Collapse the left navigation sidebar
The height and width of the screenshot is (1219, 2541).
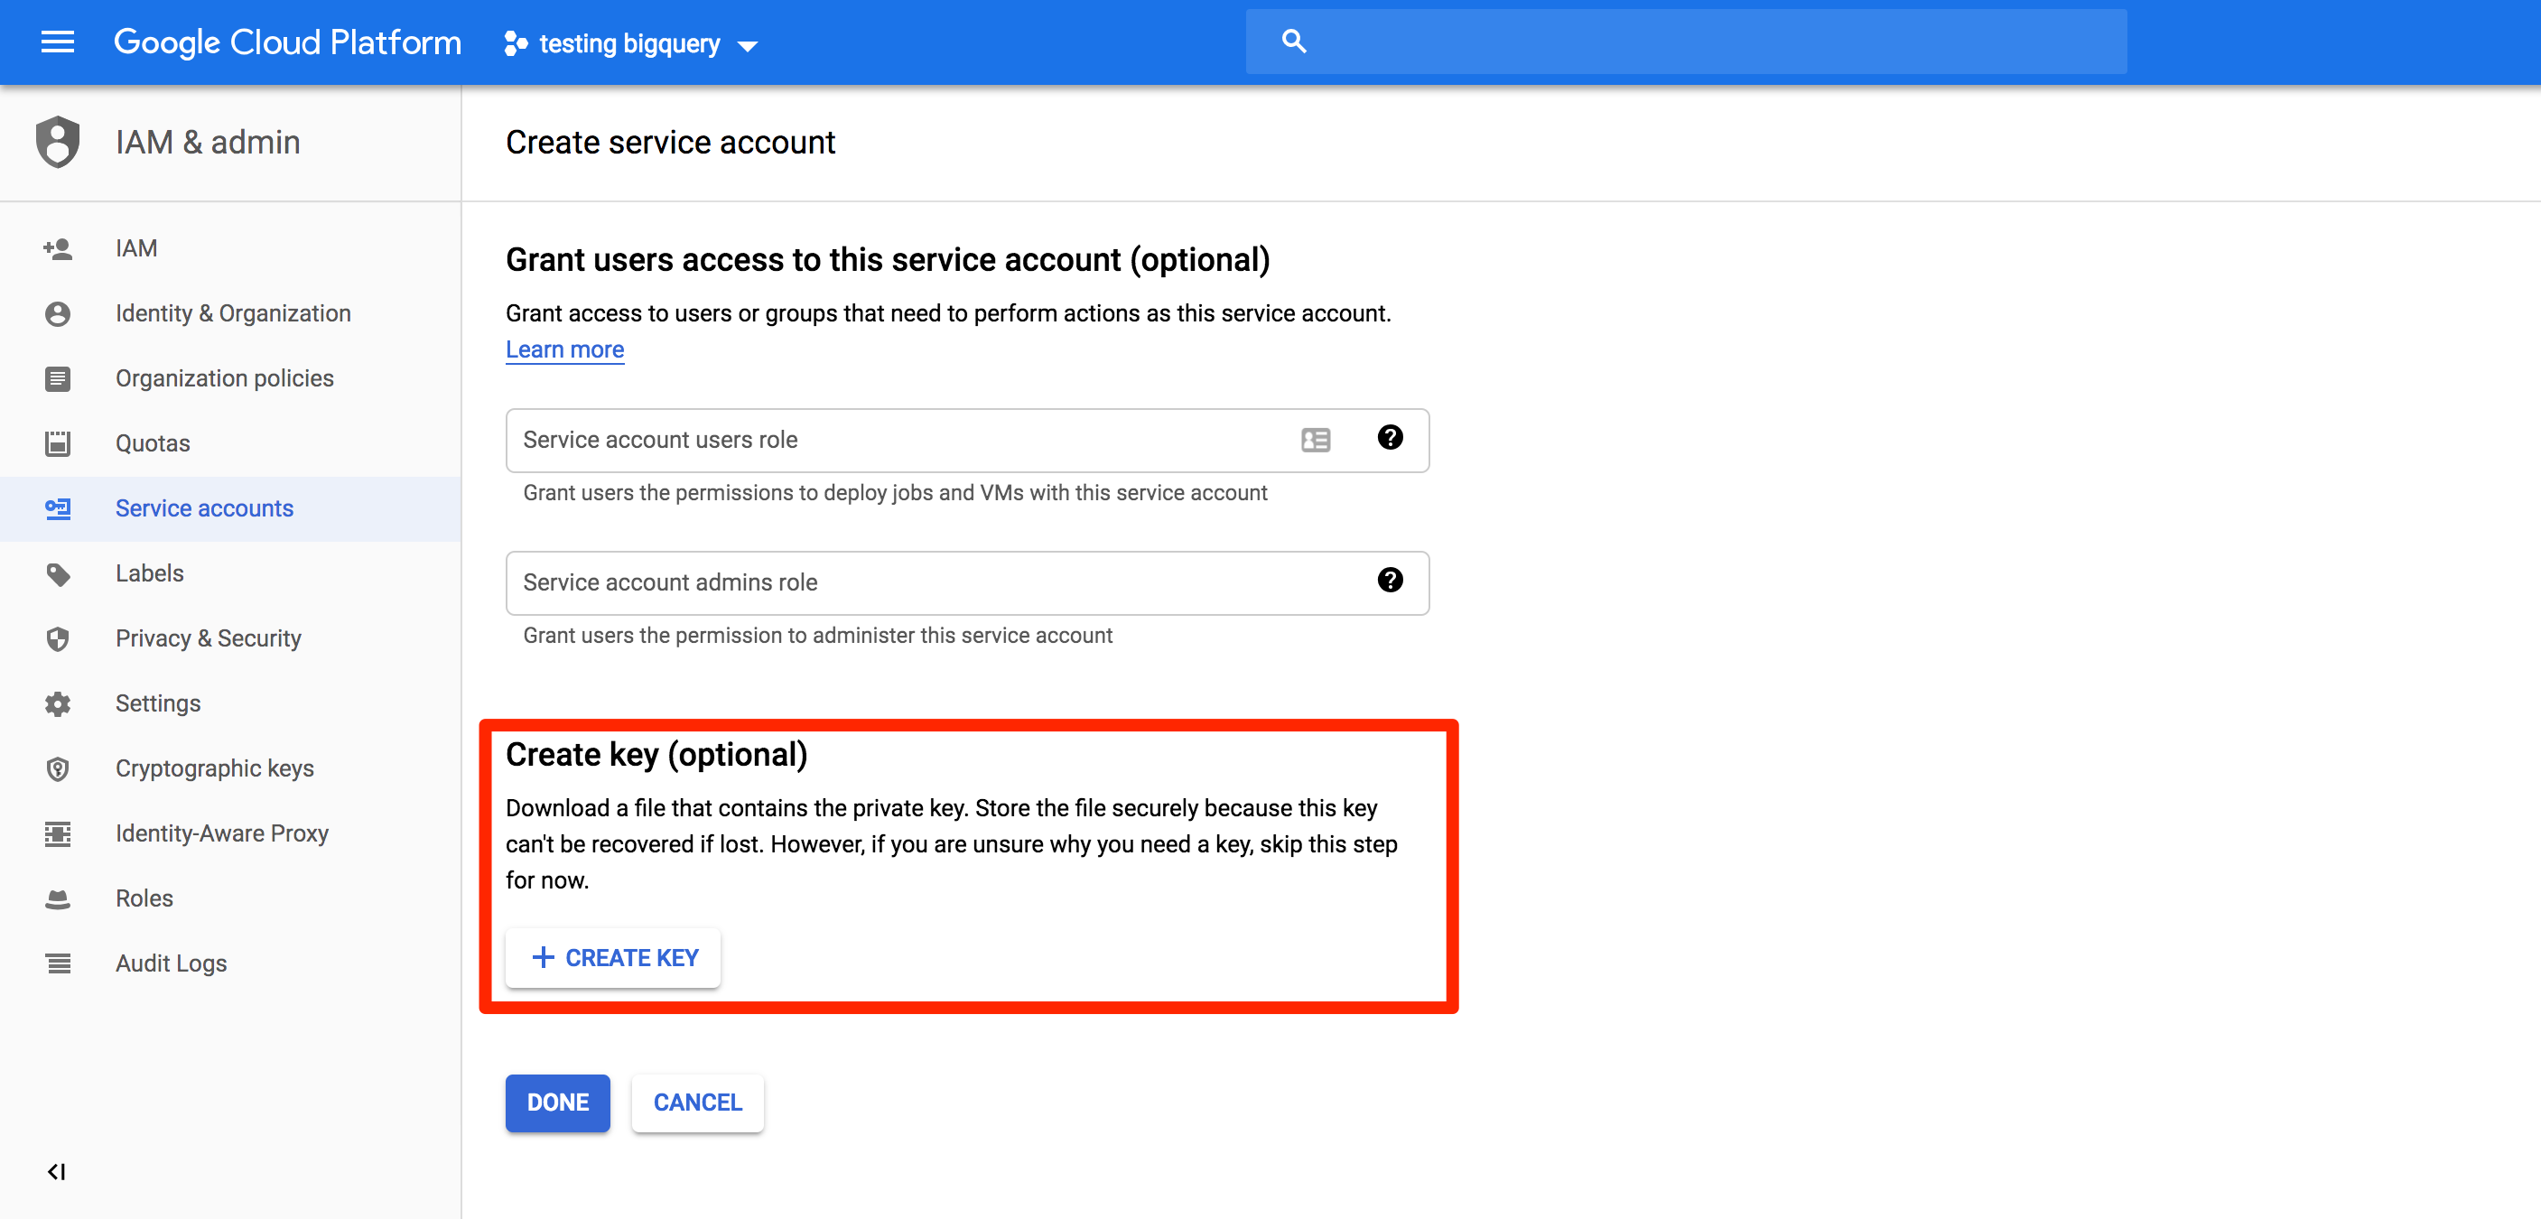pyautogui.click(x=56, y=1172)
